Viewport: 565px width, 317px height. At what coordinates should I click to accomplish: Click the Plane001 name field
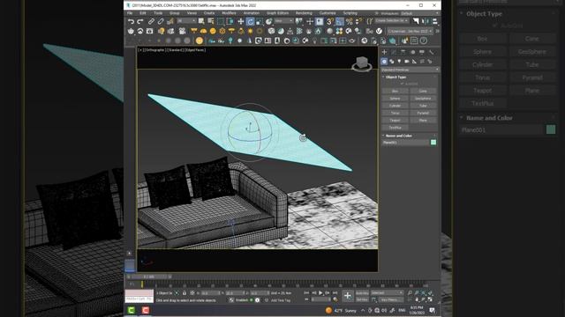click(x=406, y=143)
